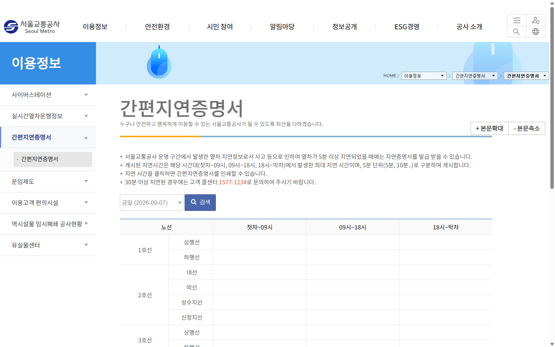Open 이용정보 top menu
Screen dimensions: 555x347
(x=95, y=27)
